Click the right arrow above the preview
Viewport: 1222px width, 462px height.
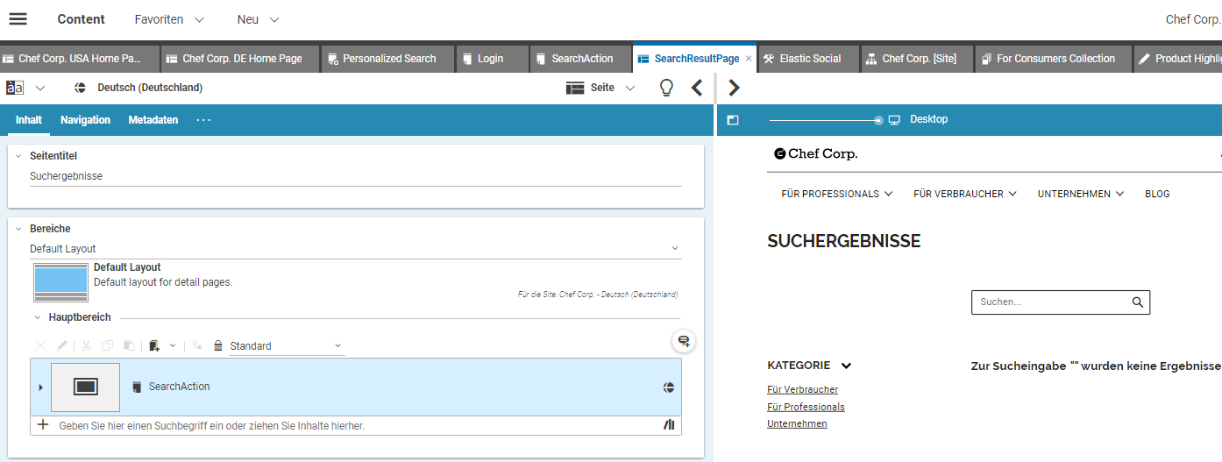tap(735, 88)
